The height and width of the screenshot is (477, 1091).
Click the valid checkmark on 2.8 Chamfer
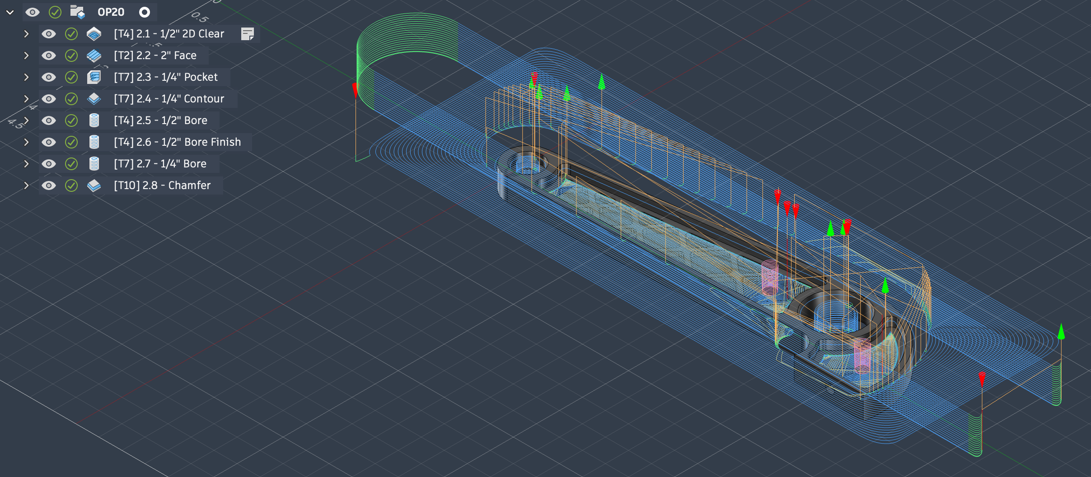[71, 185]
